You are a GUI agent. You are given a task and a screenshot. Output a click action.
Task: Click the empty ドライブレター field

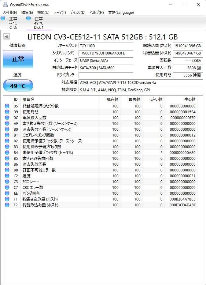[x=106, y=75]
